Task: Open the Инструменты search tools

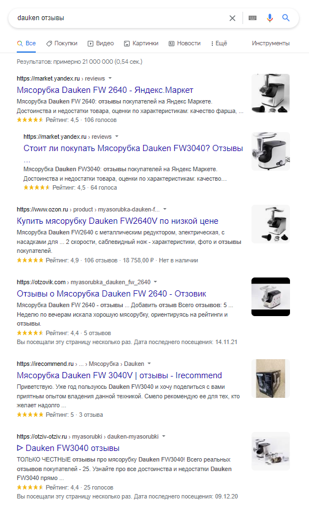Action: 271,44
